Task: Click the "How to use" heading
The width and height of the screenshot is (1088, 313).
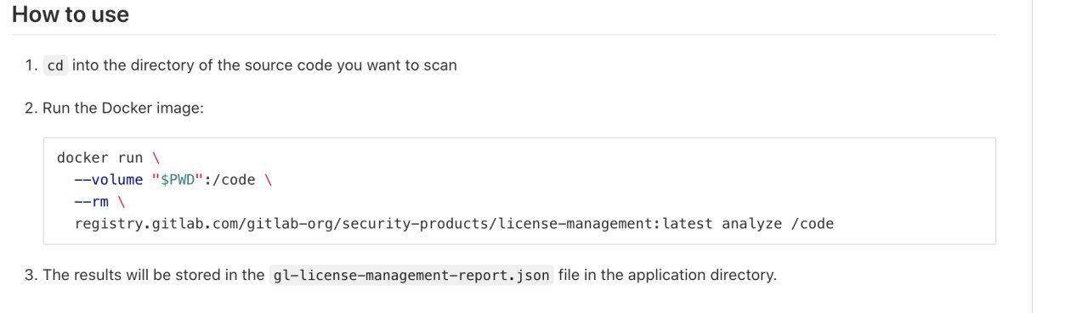Action: pyautogui.click(x=71, y=14)
